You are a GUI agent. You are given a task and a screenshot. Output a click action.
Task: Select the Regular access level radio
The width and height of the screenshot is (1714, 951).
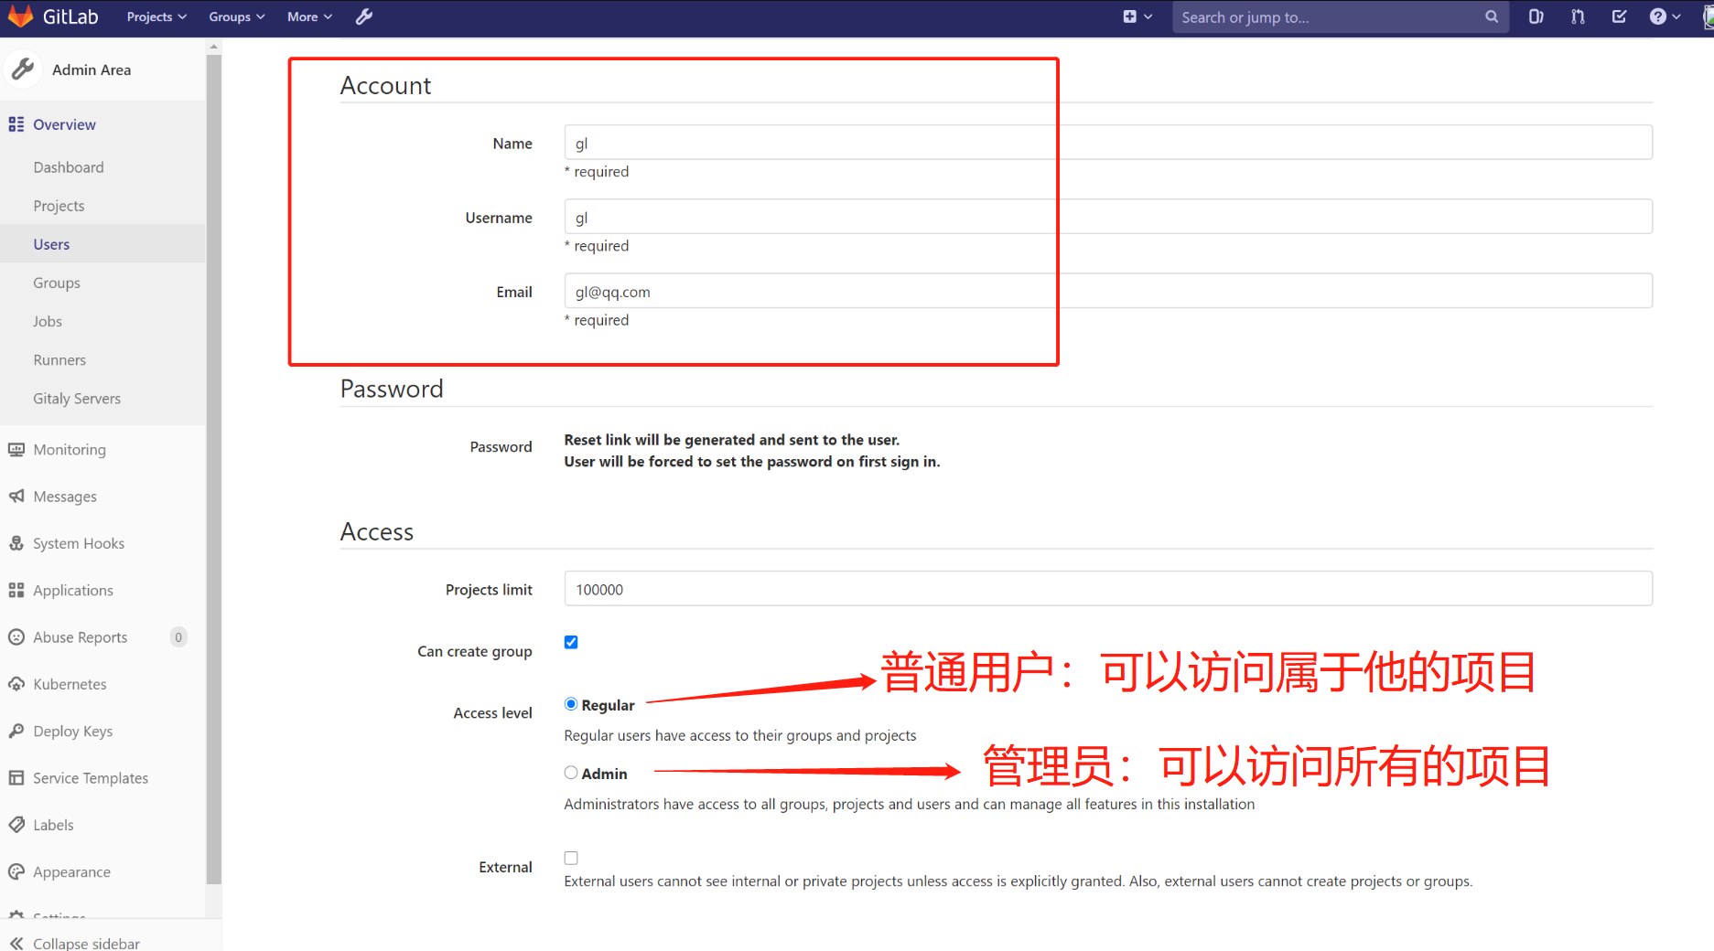[571, 704]
